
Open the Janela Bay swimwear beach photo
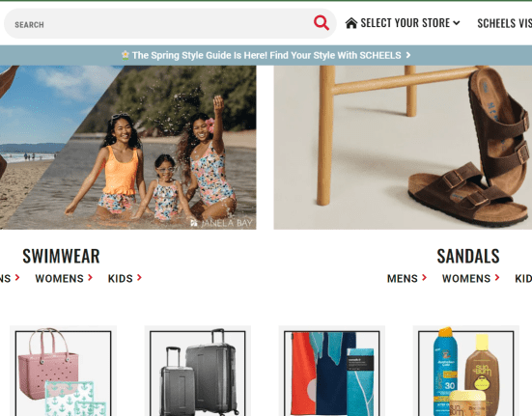[127, 148]
